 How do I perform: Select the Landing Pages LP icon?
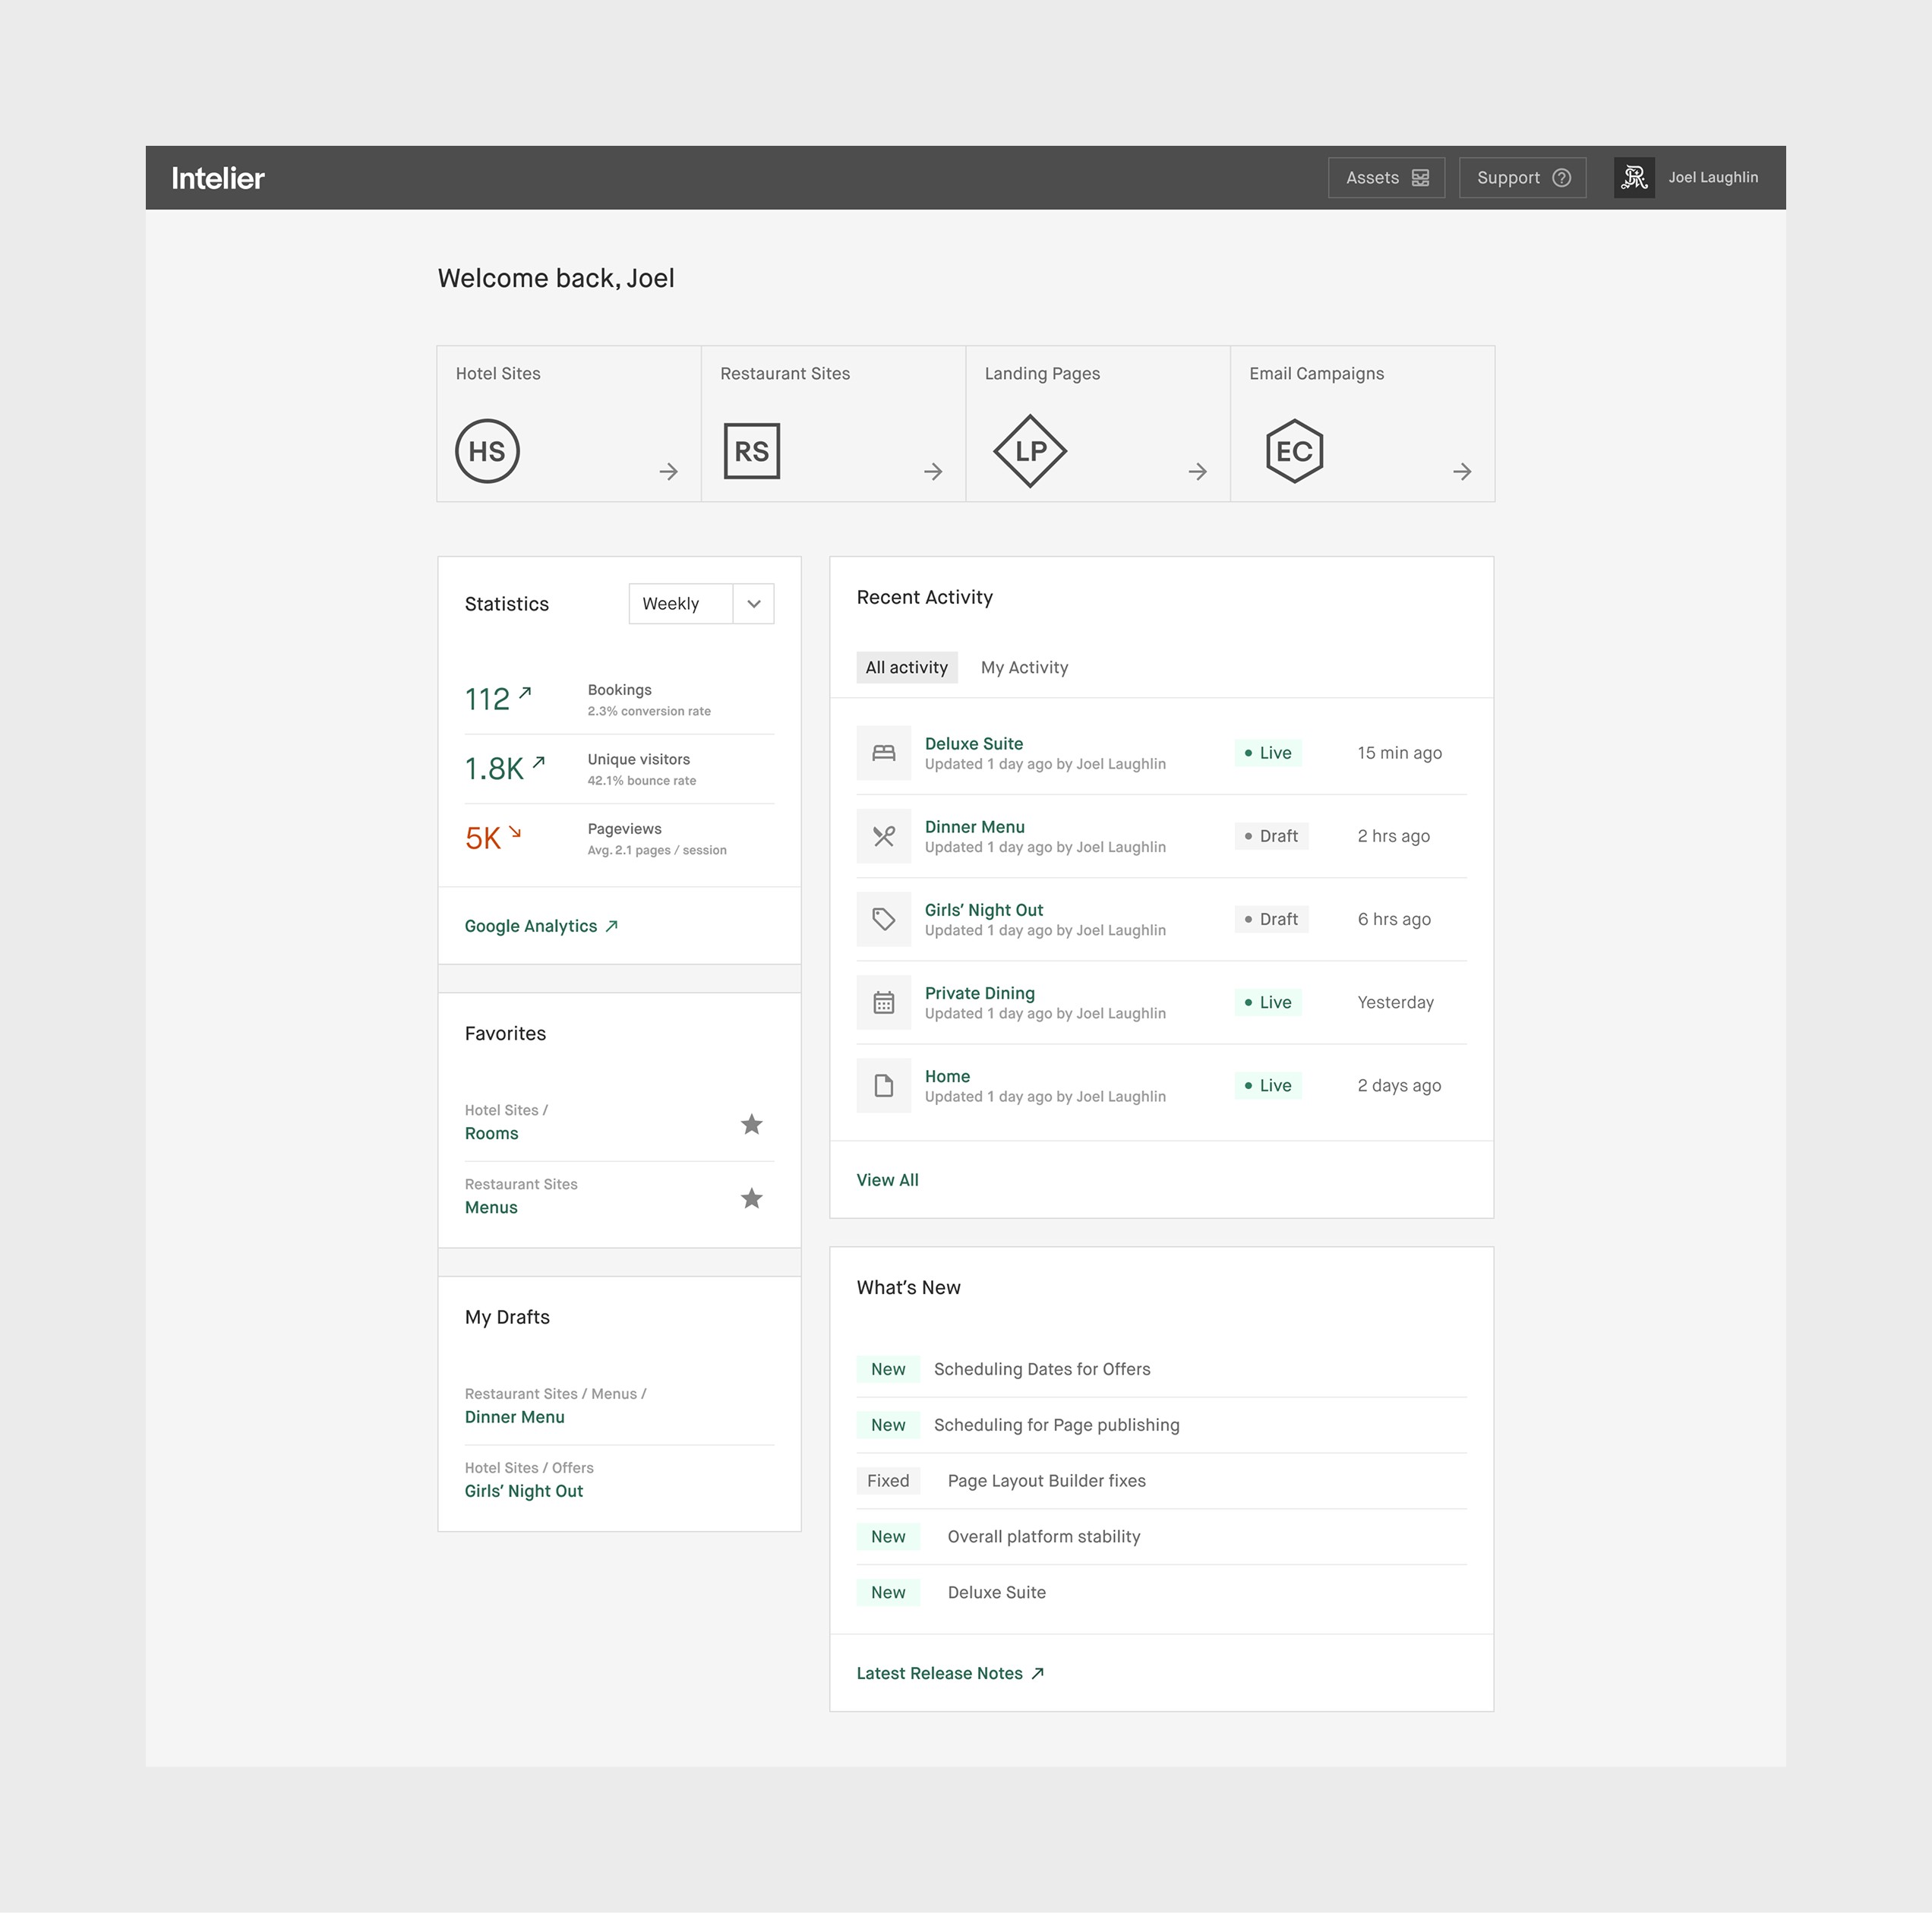point(1030,451)
